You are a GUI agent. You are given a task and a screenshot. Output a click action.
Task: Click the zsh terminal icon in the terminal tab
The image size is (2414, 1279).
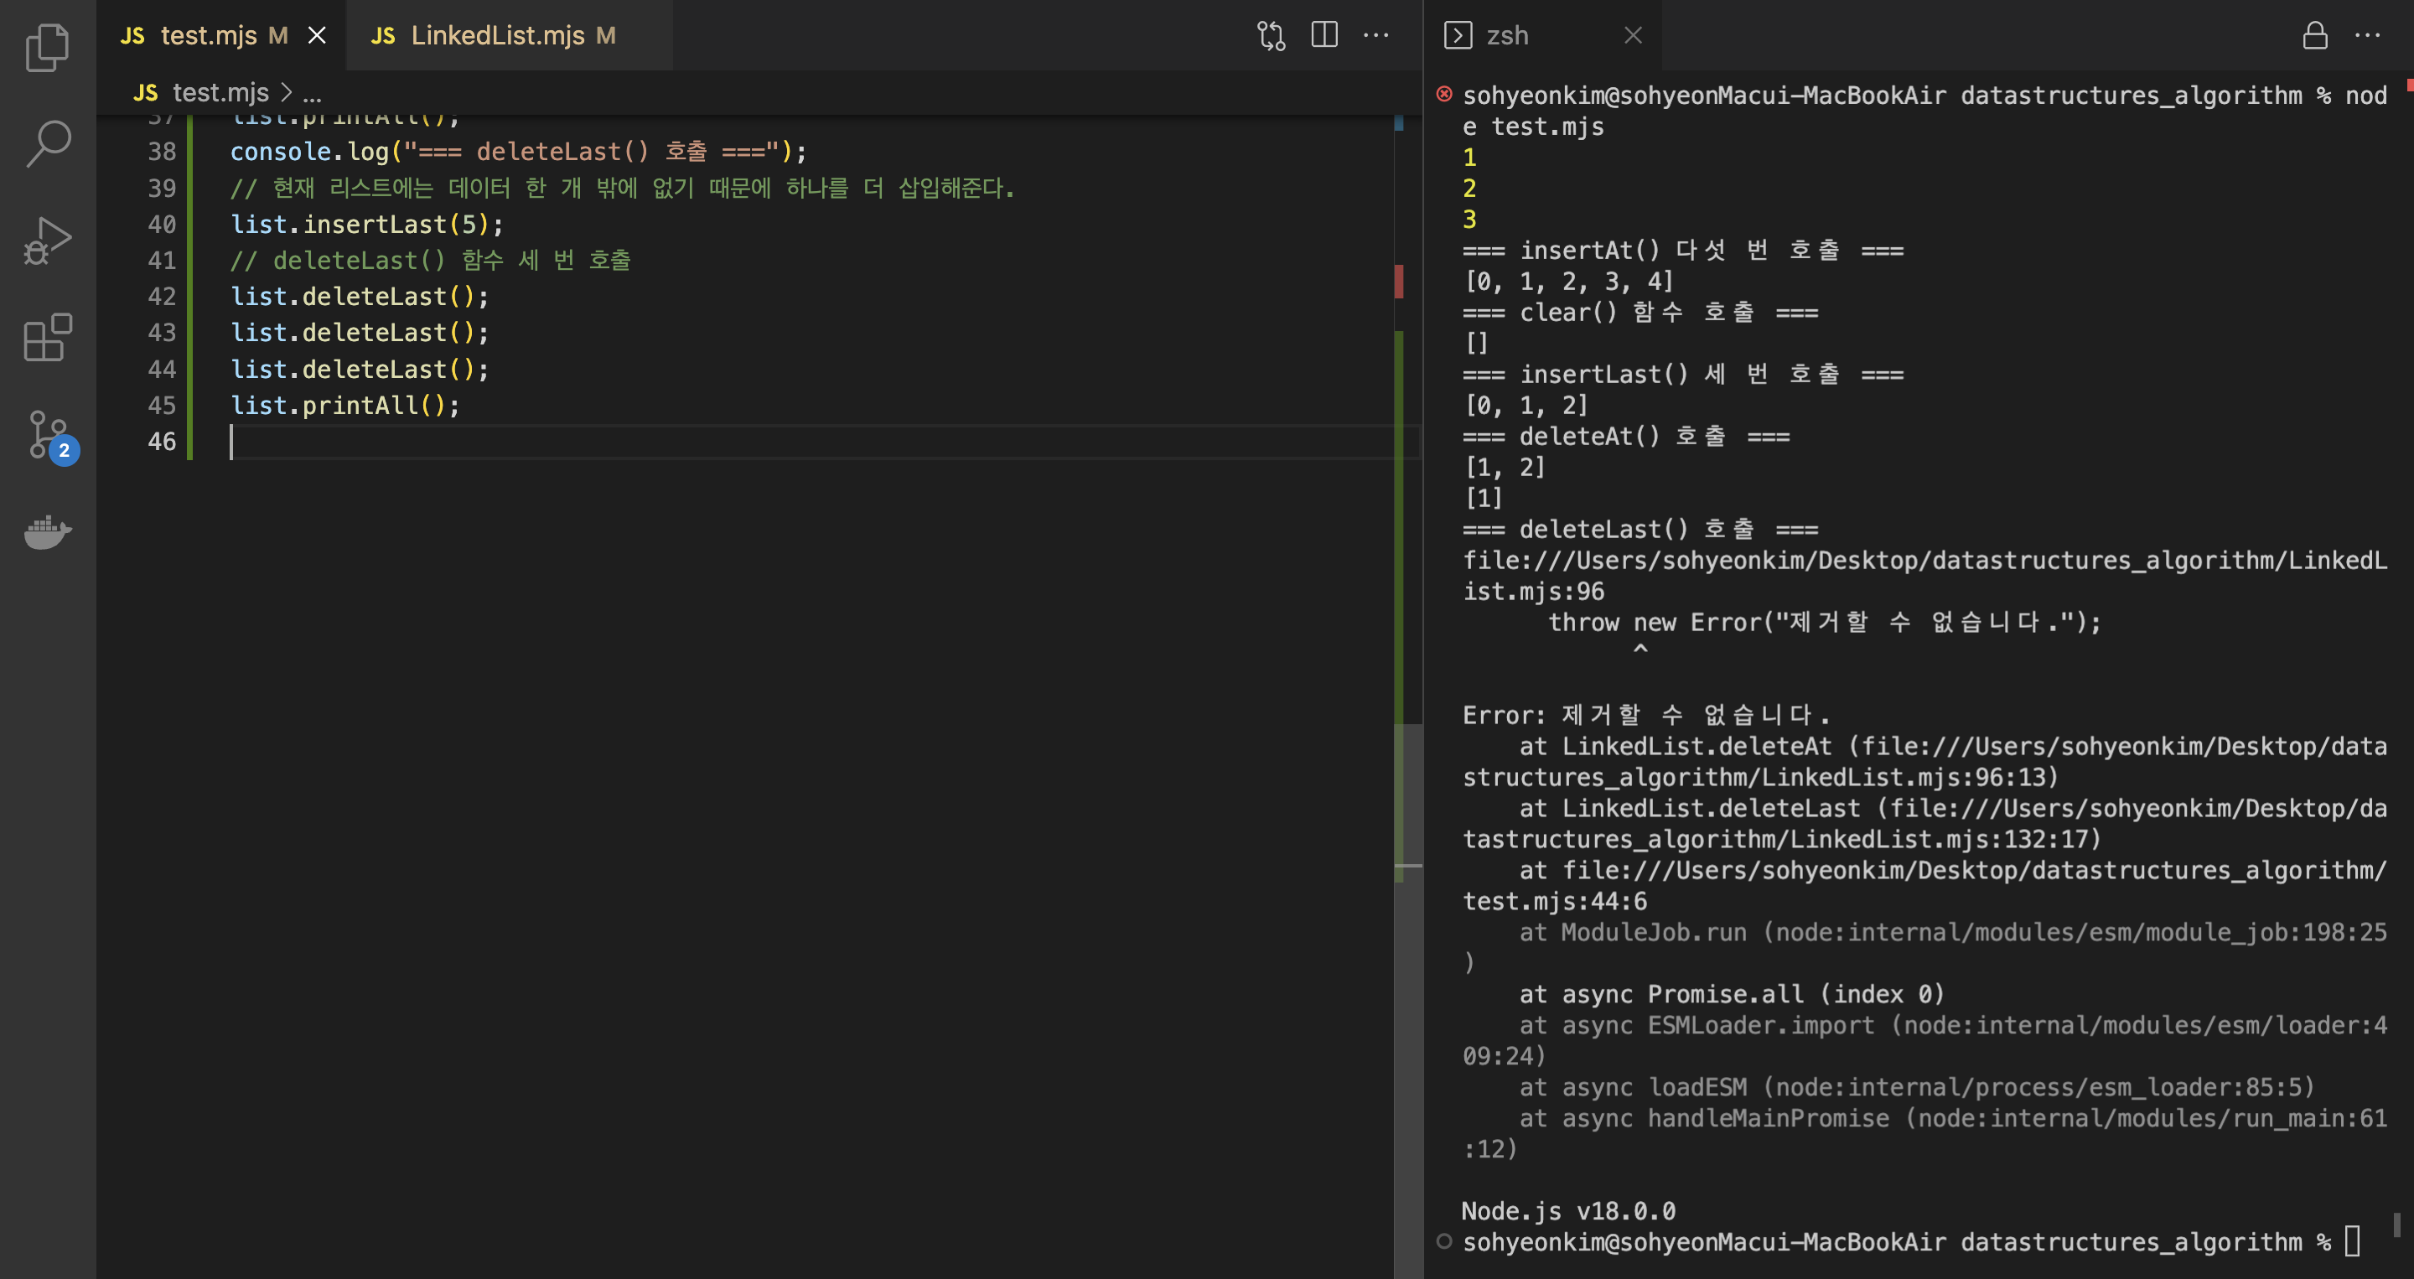(1458, 35)
